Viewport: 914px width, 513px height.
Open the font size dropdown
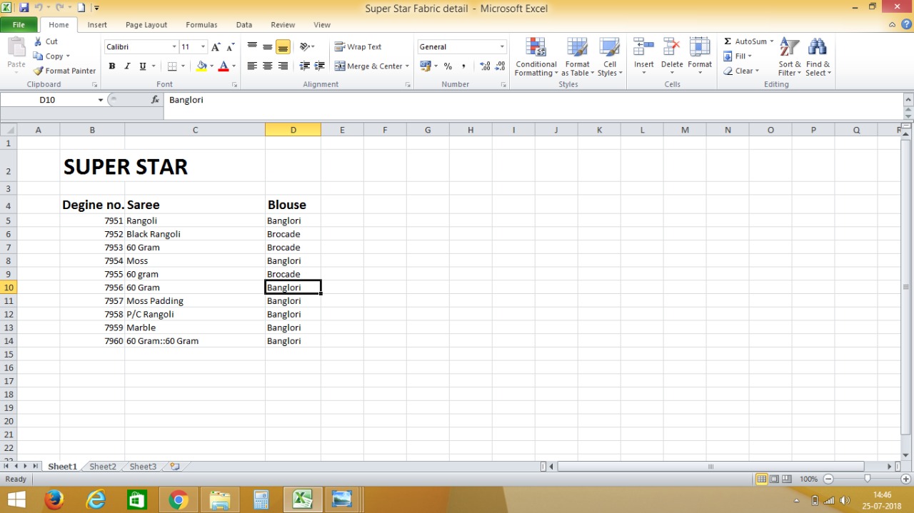pos(203,47)
